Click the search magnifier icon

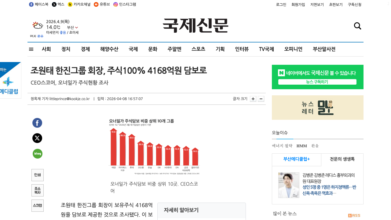tap(358, 26)
